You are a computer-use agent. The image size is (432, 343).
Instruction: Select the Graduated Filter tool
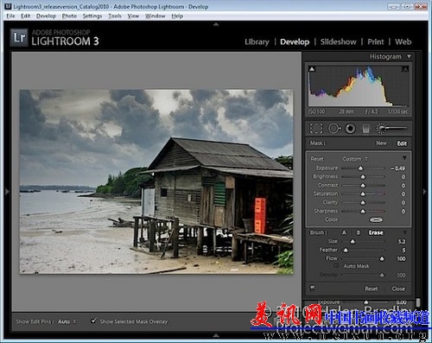click(366, 129)
